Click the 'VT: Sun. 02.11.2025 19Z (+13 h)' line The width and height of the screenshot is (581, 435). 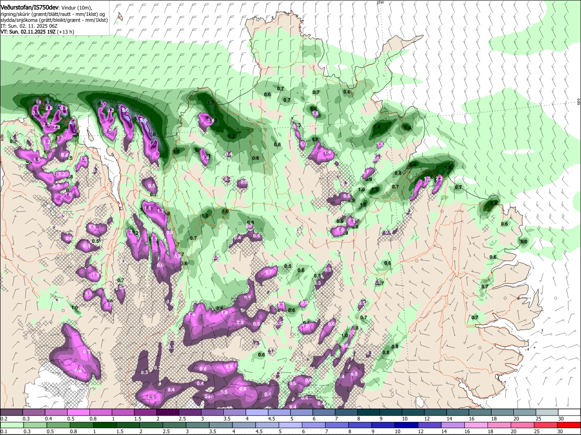click(37, 32)
